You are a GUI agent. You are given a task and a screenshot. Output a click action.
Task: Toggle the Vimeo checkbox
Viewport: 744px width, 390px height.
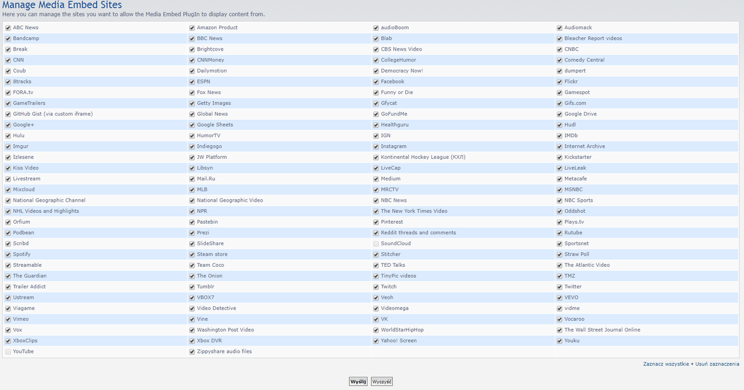pyautogui.click(x=8, y=319)
